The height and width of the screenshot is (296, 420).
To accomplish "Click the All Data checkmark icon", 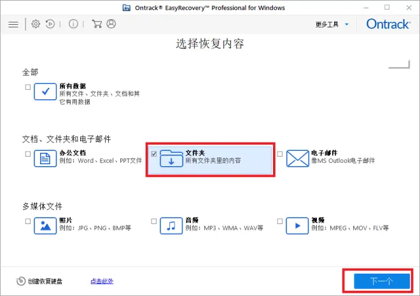I will [45, 92].
